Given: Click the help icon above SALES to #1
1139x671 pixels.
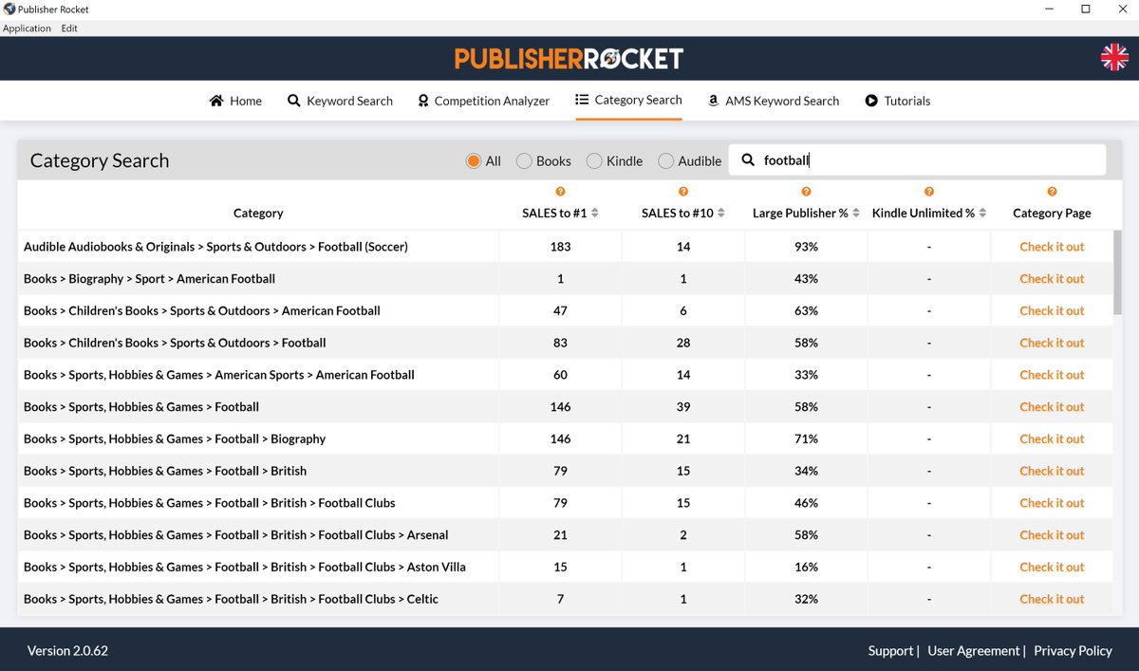Looking at the screenshot, I should coord(560,192).
